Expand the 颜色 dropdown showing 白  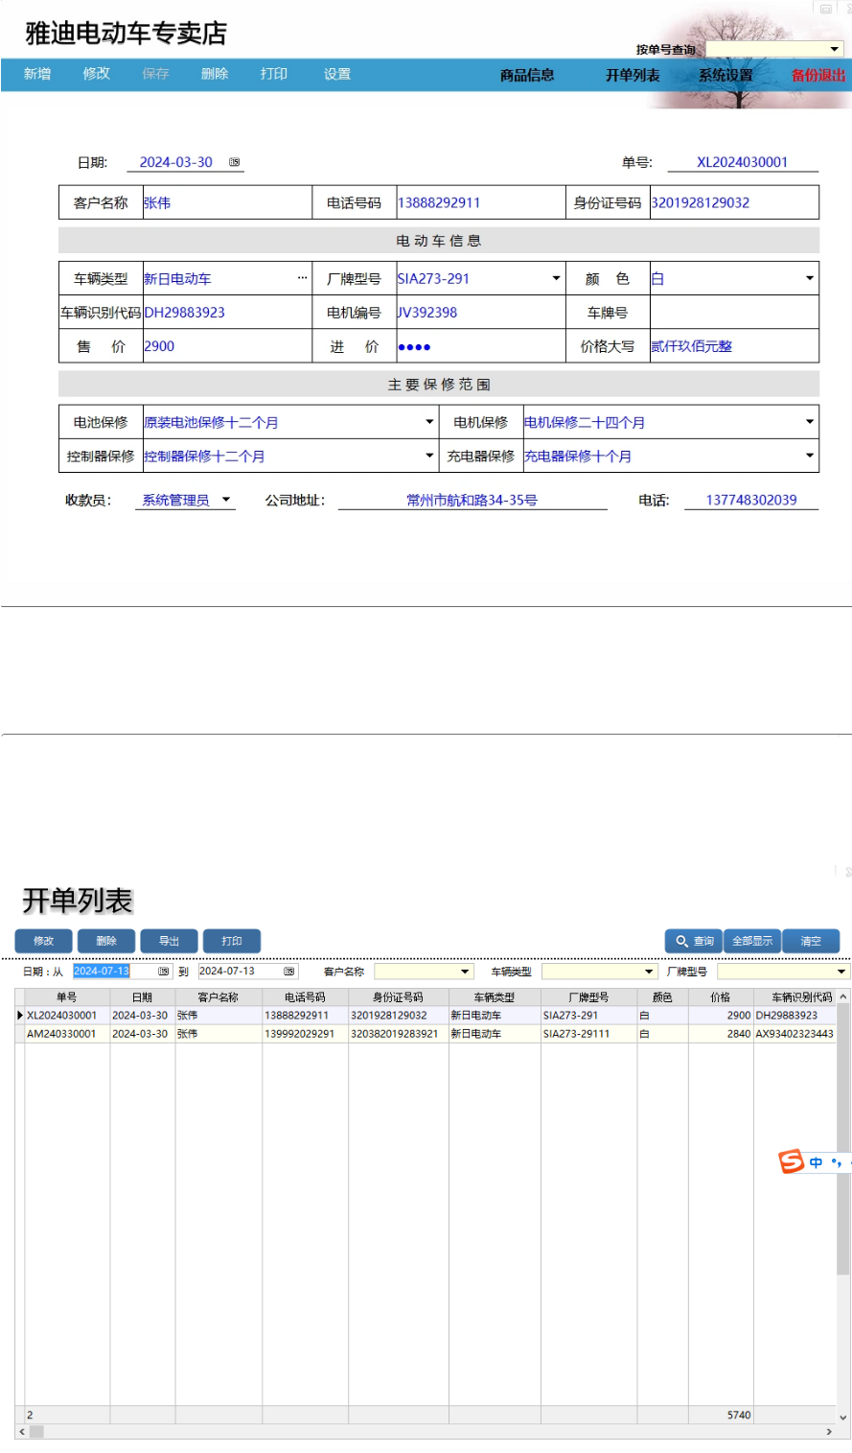point(810,278)
